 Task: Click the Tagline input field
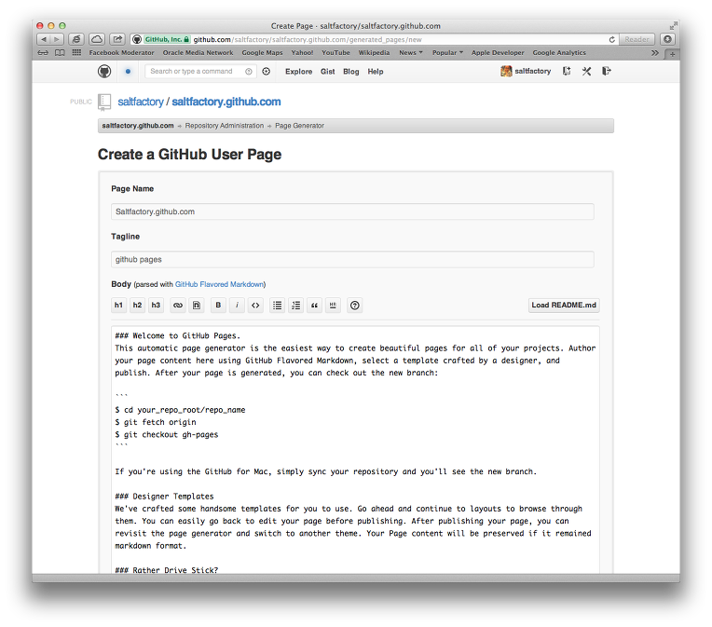352,259
